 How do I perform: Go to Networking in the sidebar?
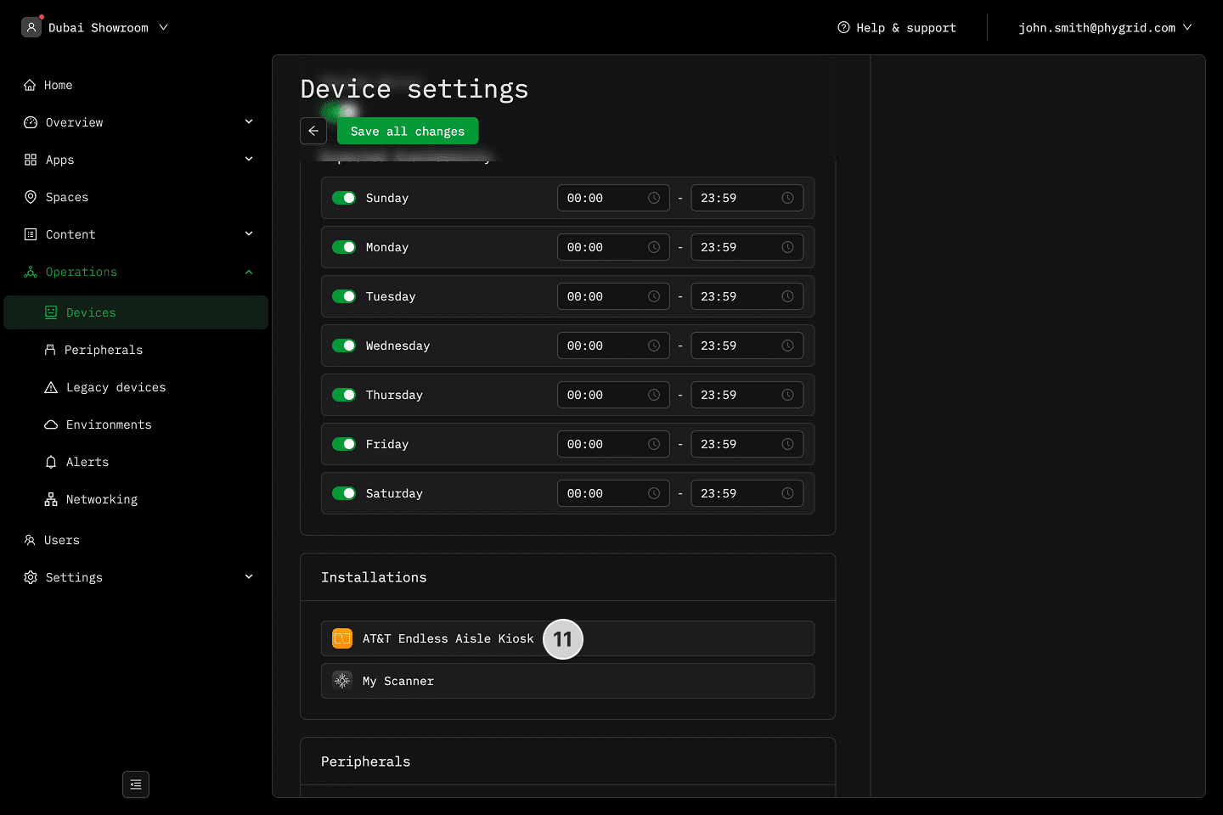(x=101, y=499)
